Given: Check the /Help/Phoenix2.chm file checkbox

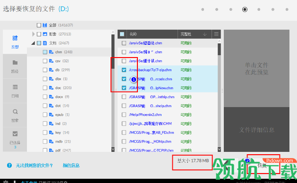Looking at the screenshot, I should pyautogui.click(x=124, y=115).
